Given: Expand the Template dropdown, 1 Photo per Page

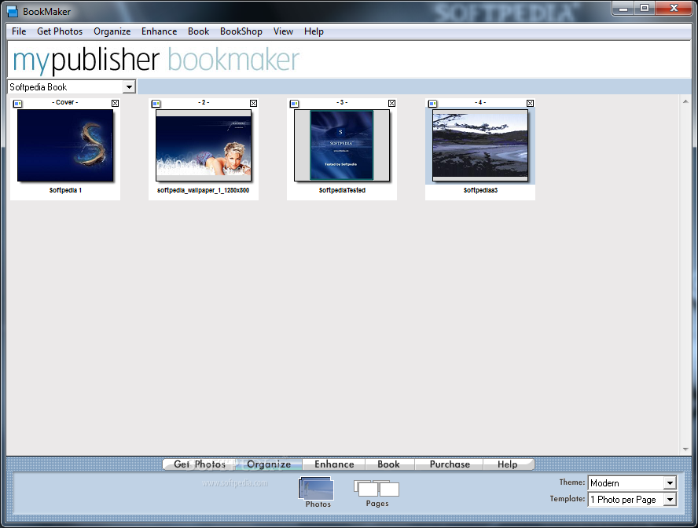Looking at the screenshot, I should coord(670,500).
